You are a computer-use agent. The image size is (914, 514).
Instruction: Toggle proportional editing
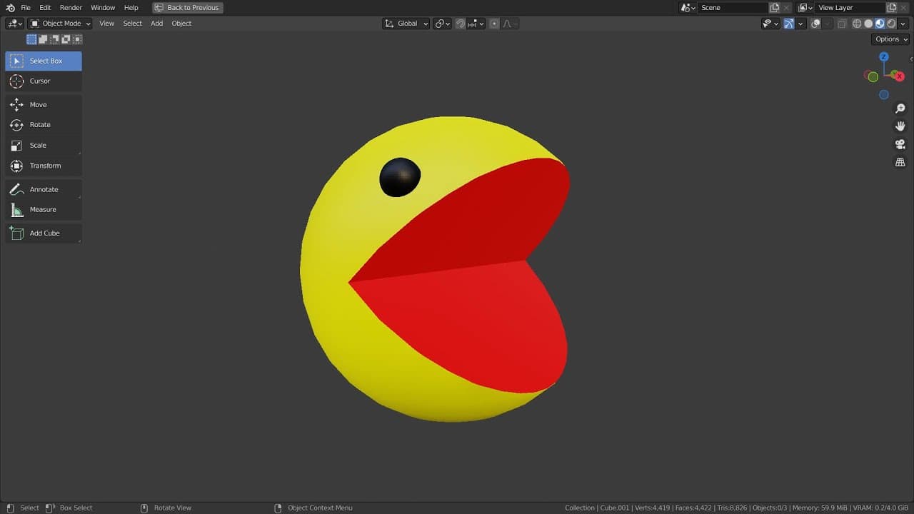[x=494, y=24]
